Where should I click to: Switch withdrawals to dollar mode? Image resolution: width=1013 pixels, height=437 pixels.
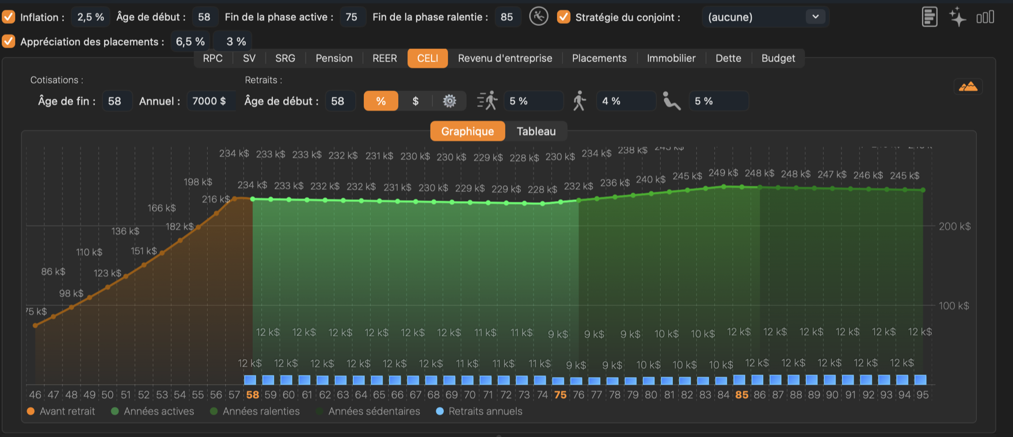coord(416,101)
